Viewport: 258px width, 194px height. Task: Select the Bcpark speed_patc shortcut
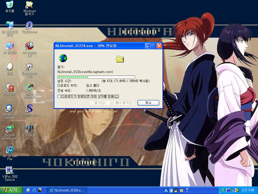[10, 132]
